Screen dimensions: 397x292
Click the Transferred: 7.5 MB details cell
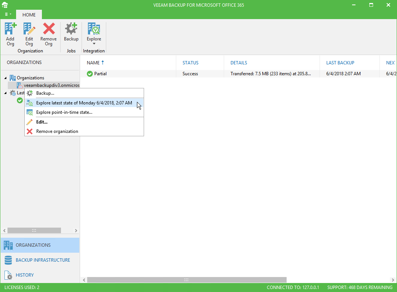click(271, 74)
